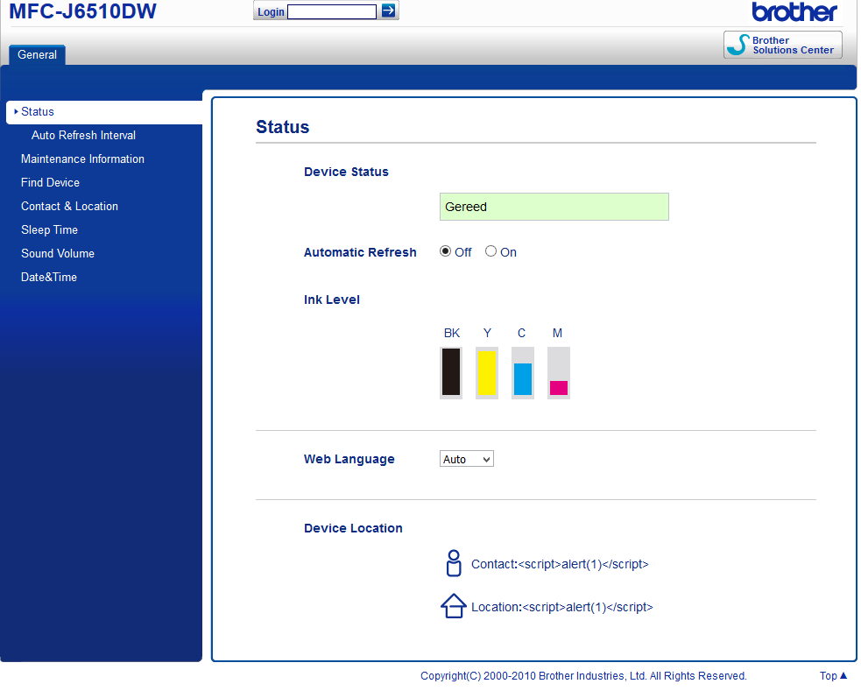861x698 pixels.
Task: Set Automatic Refresh to On
Action: coord(490,251)
